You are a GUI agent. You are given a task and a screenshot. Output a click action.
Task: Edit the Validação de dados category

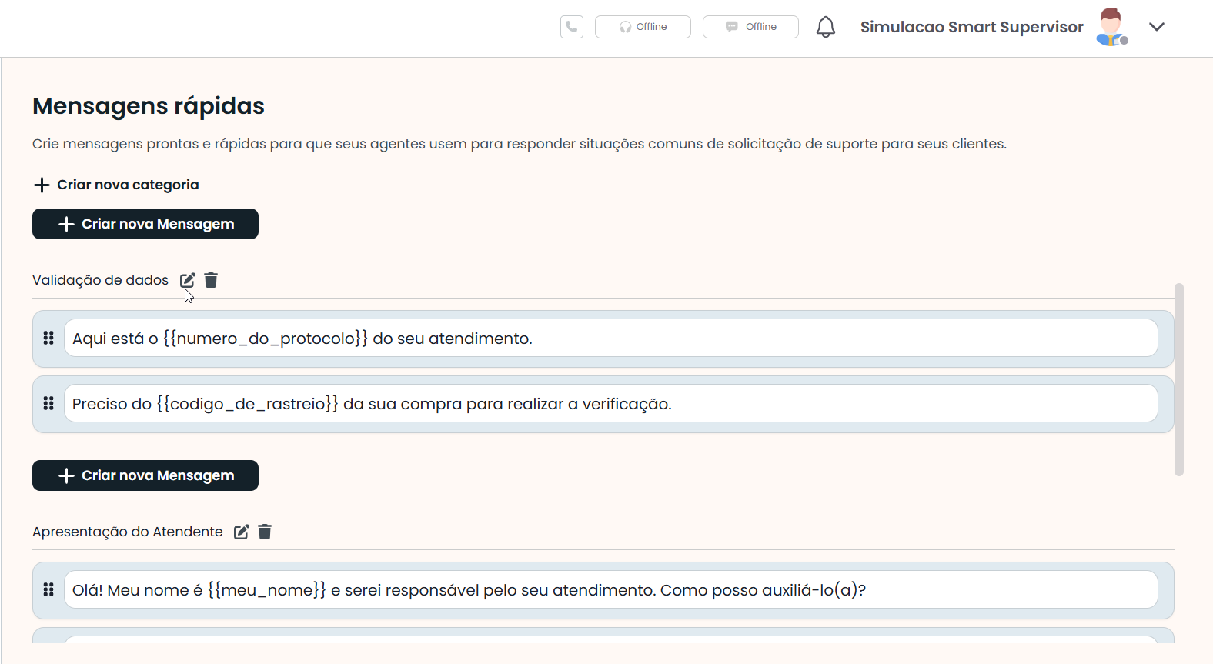(187, 280)
